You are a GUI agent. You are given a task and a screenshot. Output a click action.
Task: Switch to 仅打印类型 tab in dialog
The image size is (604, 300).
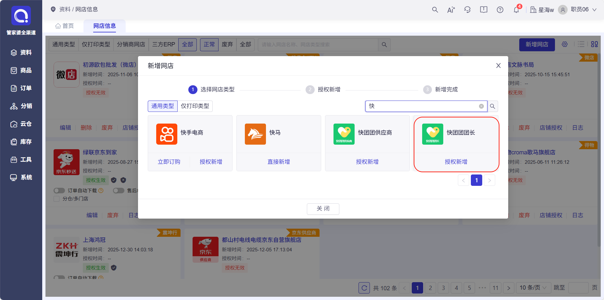pyautogui.click(x=195, y=106)
